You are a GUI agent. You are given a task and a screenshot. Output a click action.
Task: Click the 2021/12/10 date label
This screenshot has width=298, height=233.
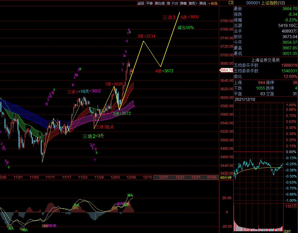point(245,99)
